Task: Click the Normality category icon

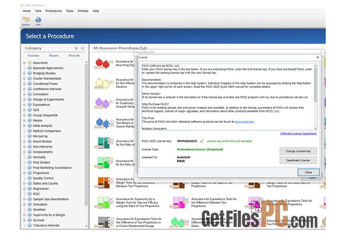Action: (x=29, y=157)
